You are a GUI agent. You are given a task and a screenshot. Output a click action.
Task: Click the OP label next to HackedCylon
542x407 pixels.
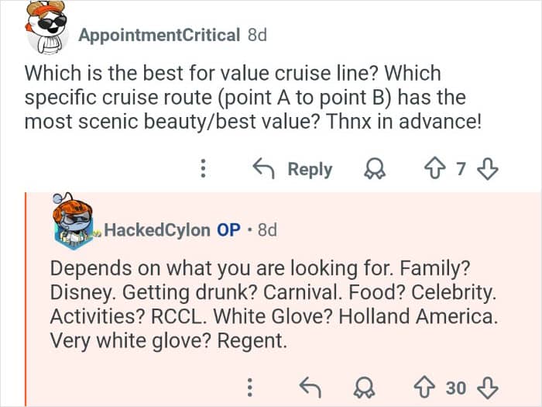(x=228, y=229)
